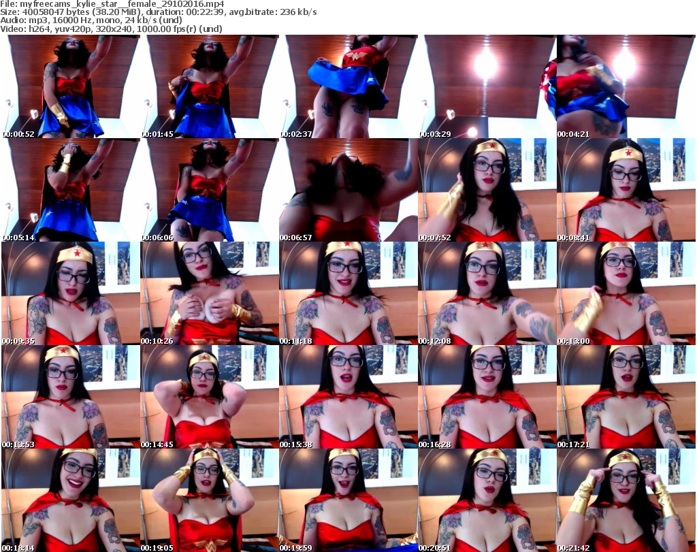The height and width of the screenshot is (552, 697).
Task: Select the frame at 00:03:29
Action: coord(487,86)
